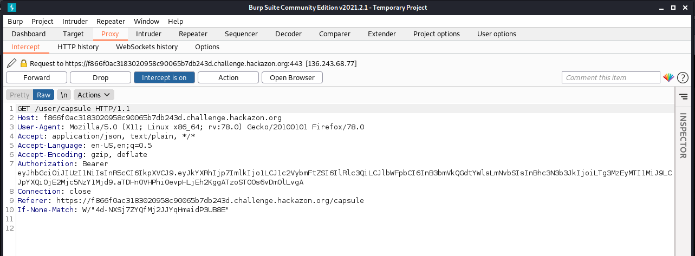
Task: Click the Comment this item field
Action: click(611, 77)
